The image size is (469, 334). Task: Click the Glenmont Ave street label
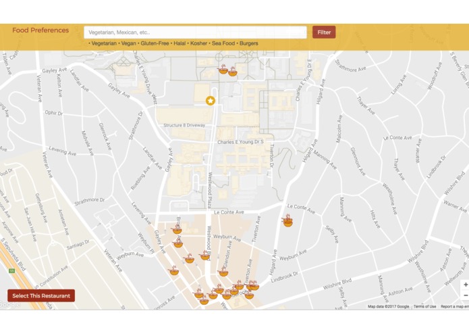[358, 162]
